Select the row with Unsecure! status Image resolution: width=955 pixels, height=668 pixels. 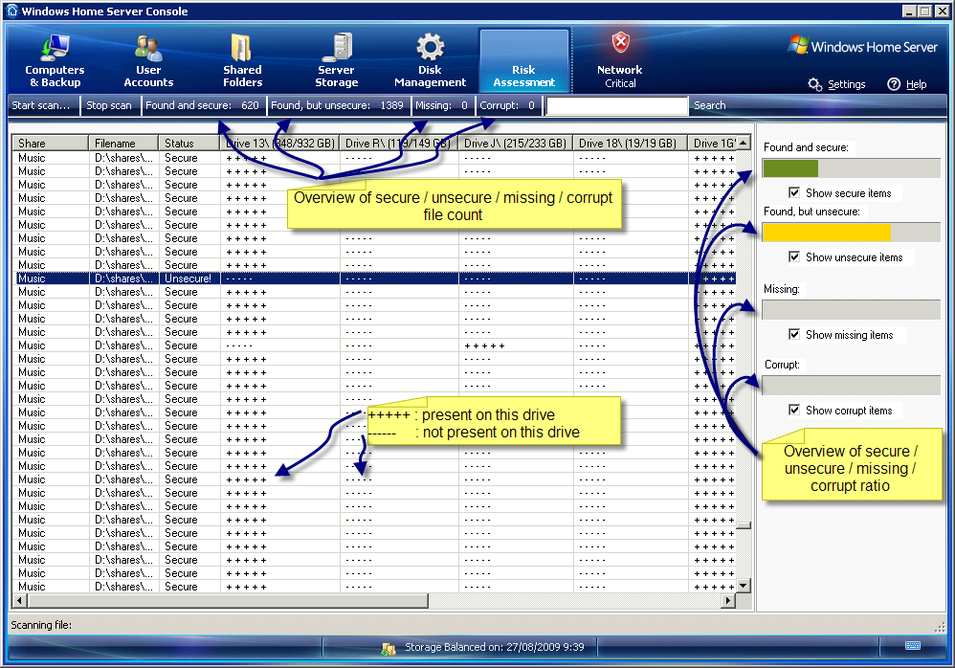(x=374, y=278)
